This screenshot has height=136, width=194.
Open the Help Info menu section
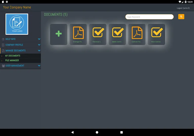[x=20, y=39]
